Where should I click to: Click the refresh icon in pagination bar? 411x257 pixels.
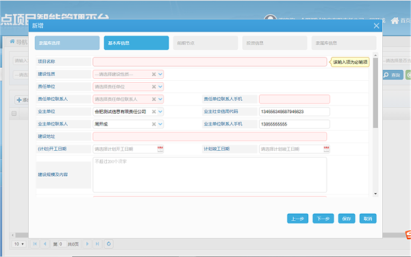point(108,244)
